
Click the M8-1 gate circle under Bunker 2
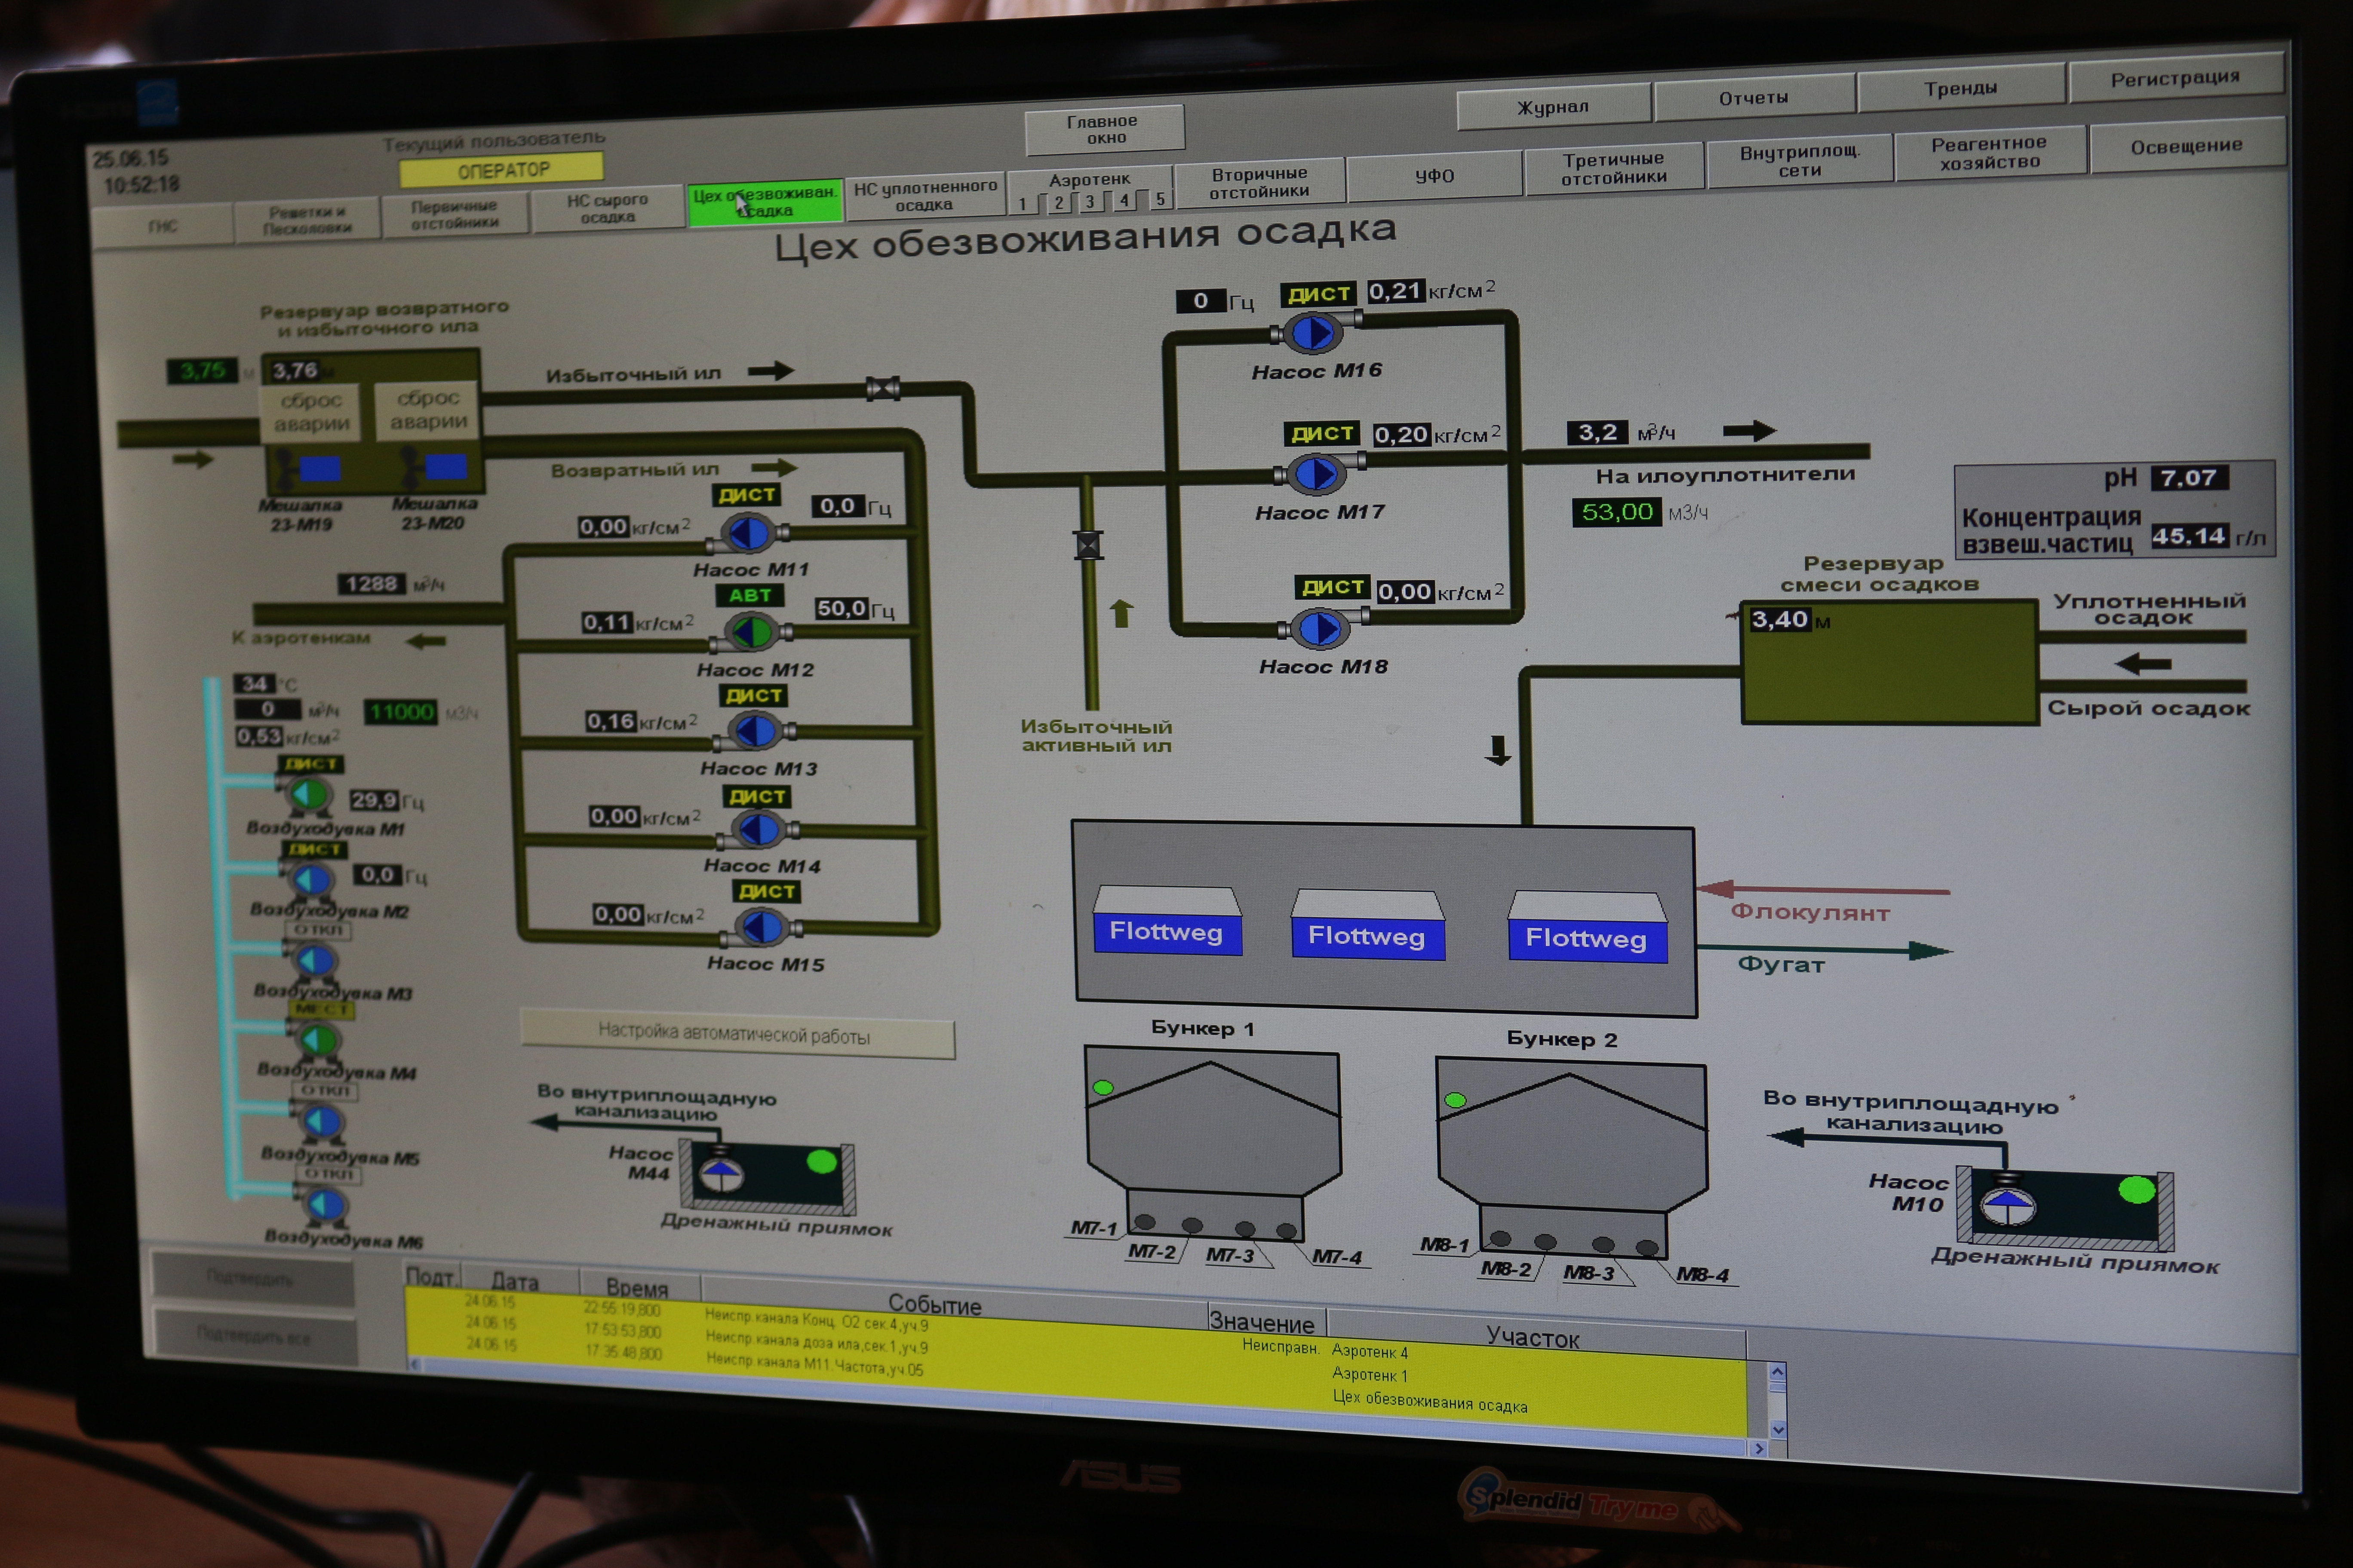(x=1501, y=1239)
